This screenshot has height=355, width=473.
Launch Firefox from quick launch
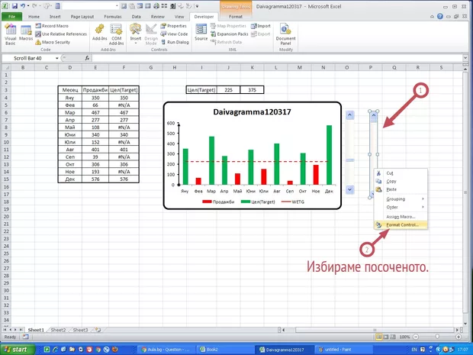click(115, 350)
